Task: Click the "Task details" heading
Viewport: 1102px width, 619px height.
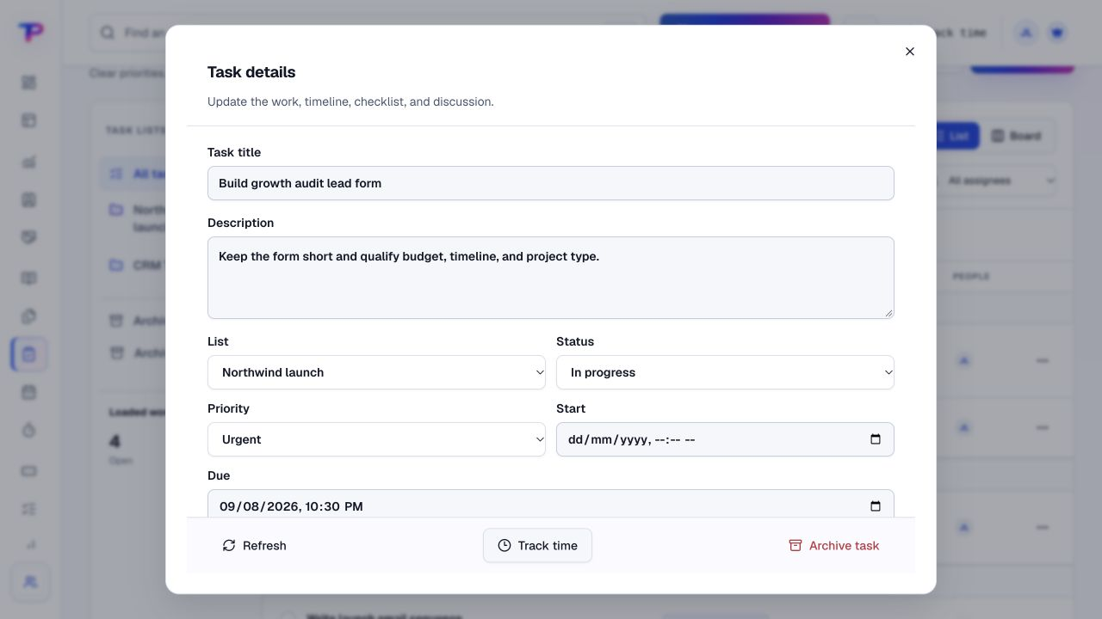Action: click(251, 72)
